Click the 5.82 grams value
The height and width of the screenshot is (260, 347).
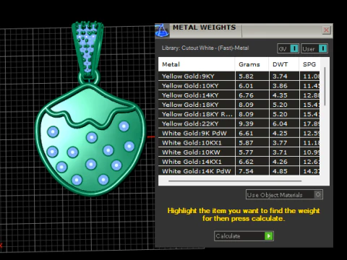(x=246, y=77)
